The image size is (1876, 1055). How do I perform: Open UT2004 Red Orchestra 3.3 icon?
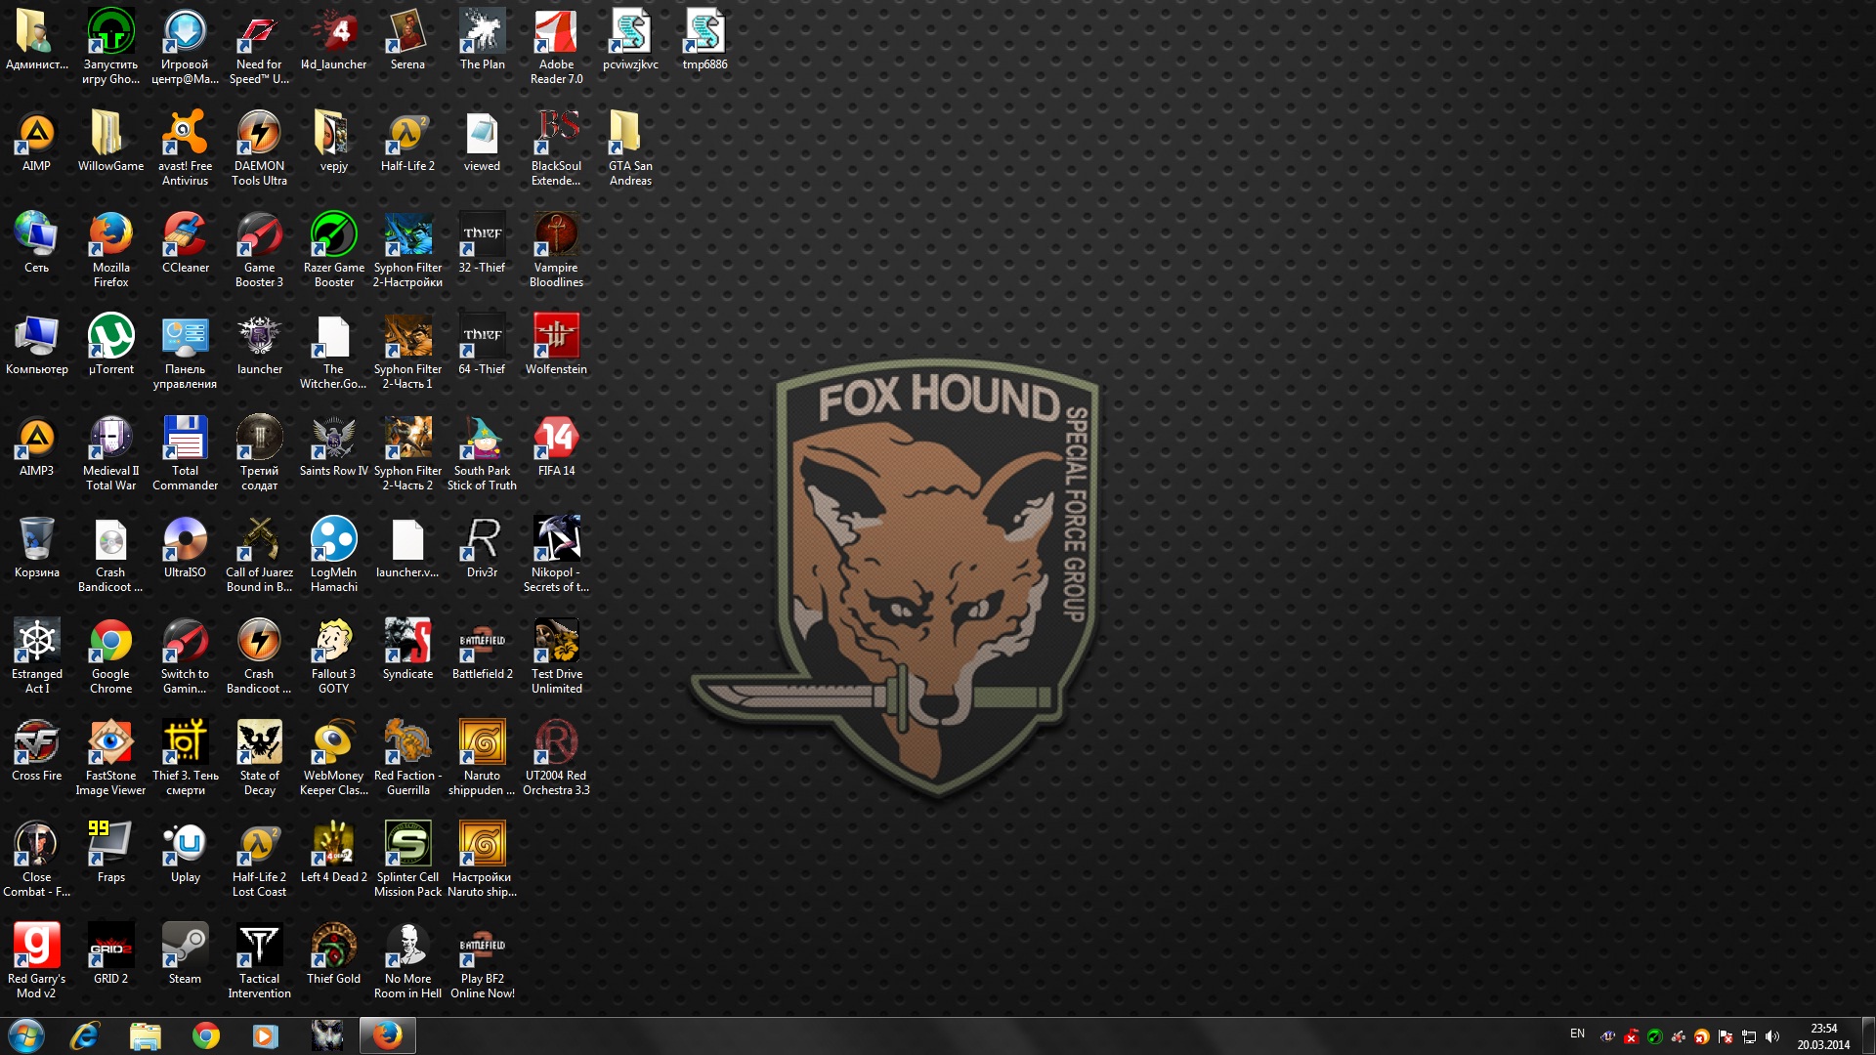coord(556,757)
